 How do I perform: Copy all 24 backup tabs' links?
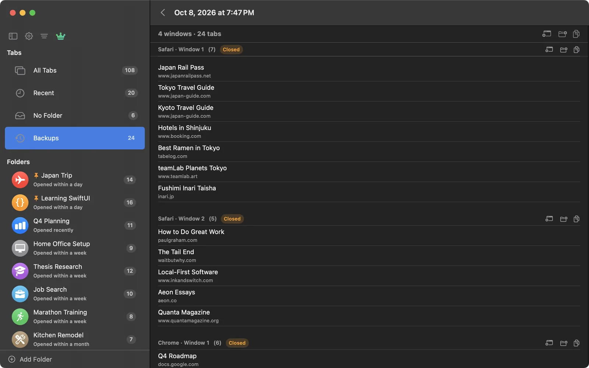[576, 34]
